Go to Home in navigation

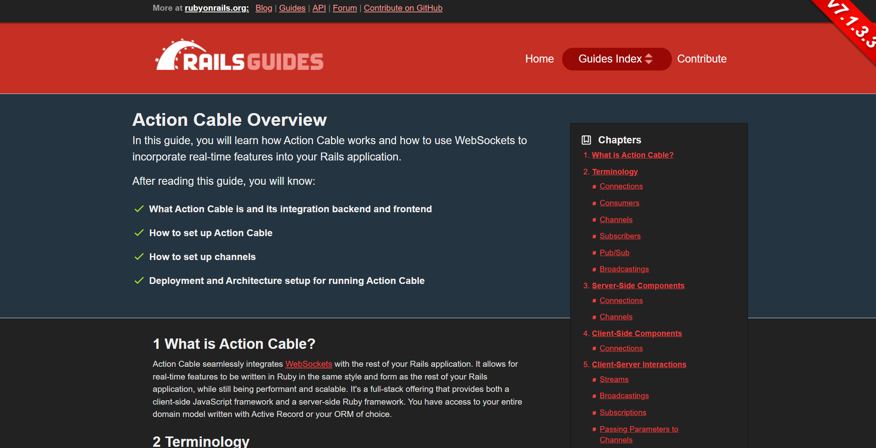539,59
